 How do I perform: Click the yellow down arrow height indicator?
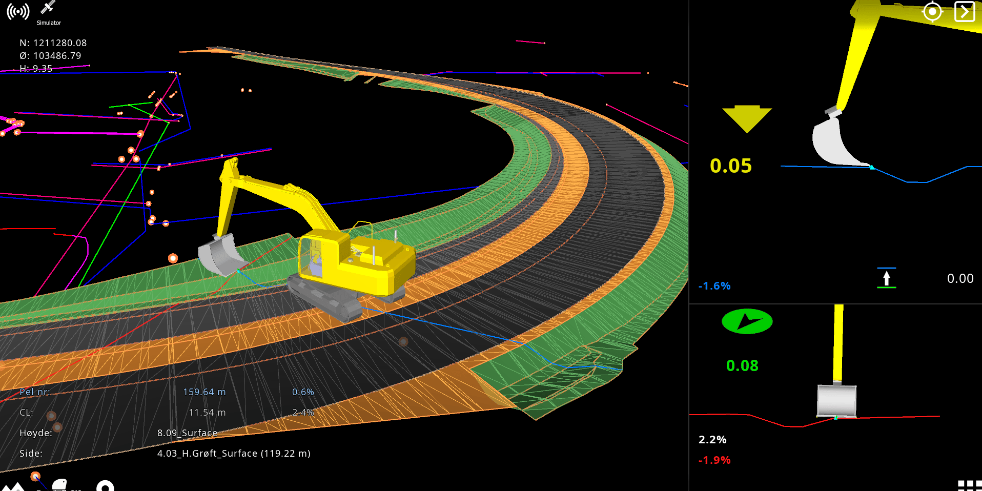[x=747, y=119]
